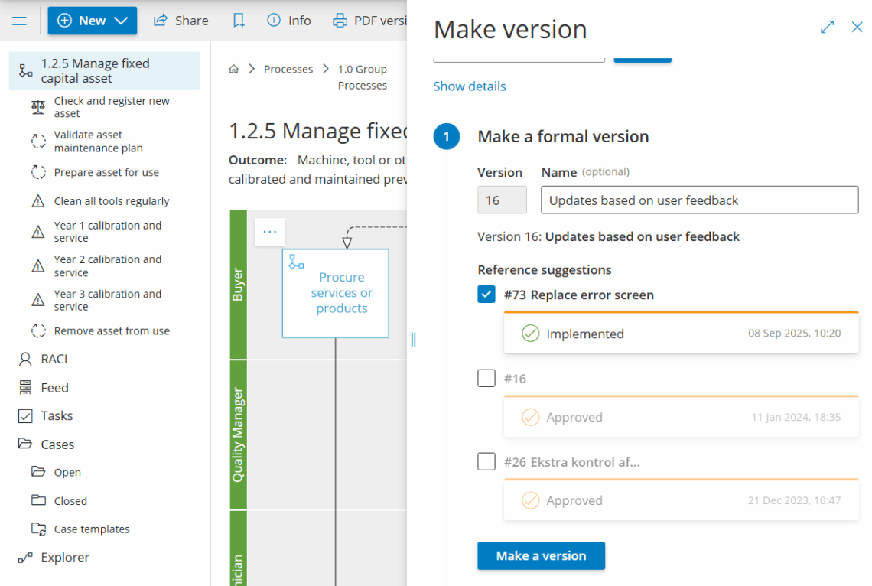This screenshot has width=872, height=586.
Task: Open Feed in the sidebar
Action: [54, 388]
